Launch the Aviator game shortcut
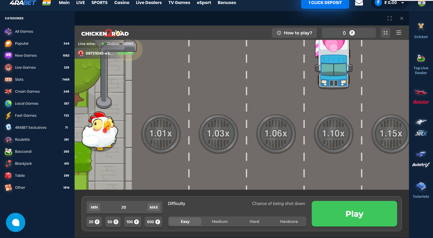Screen dimensions: 433x238 (421, 97)
